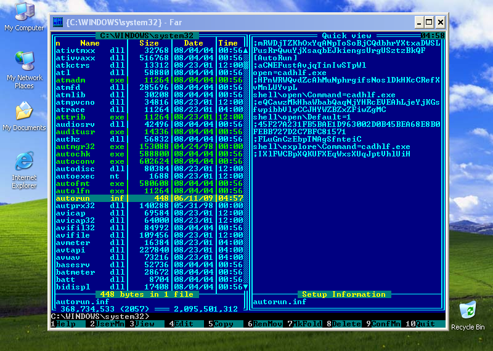Select atmfd dll file
The height and width of the screenshot is (351, 493).
click(149, 87)
